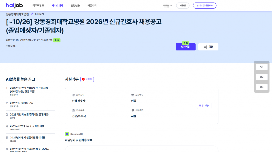Image resolution: width=272 pixels, height=152 pixels.
Task: Jump to question Q3
Action: point(262,87)
